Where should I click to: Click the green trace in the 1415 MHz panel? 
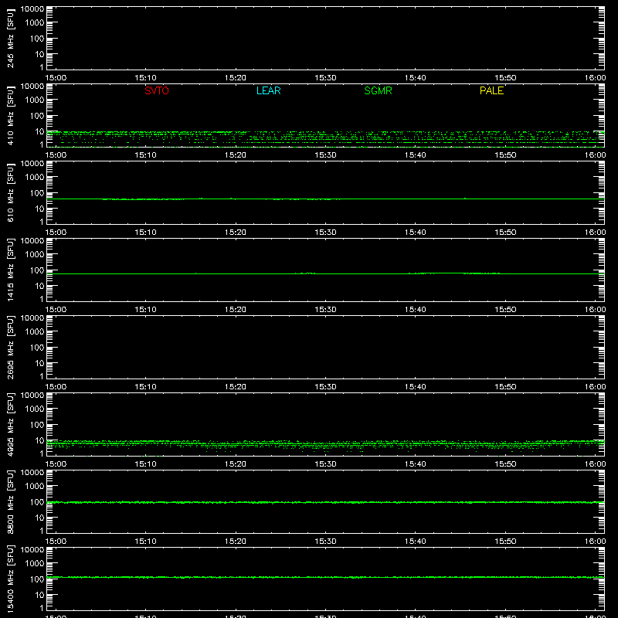325,273
